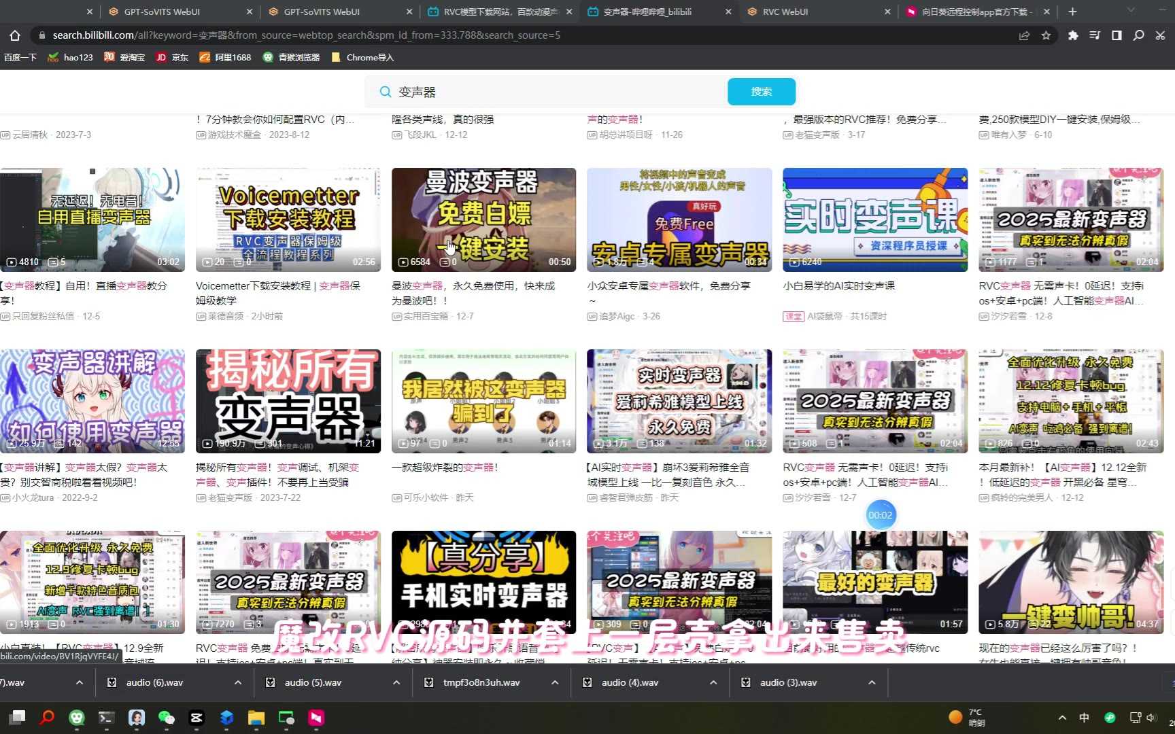Open the File Explorer folder on taskbar

point(256,717)
